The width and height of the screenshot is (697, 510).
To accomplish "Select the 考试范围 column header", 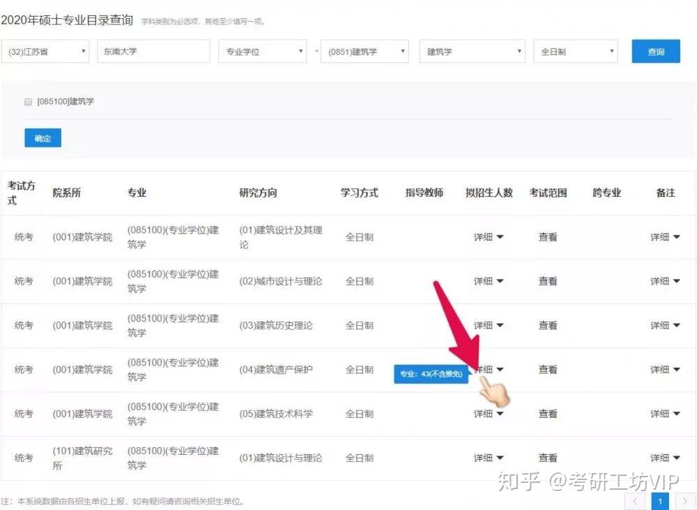I will pos(548,193).
